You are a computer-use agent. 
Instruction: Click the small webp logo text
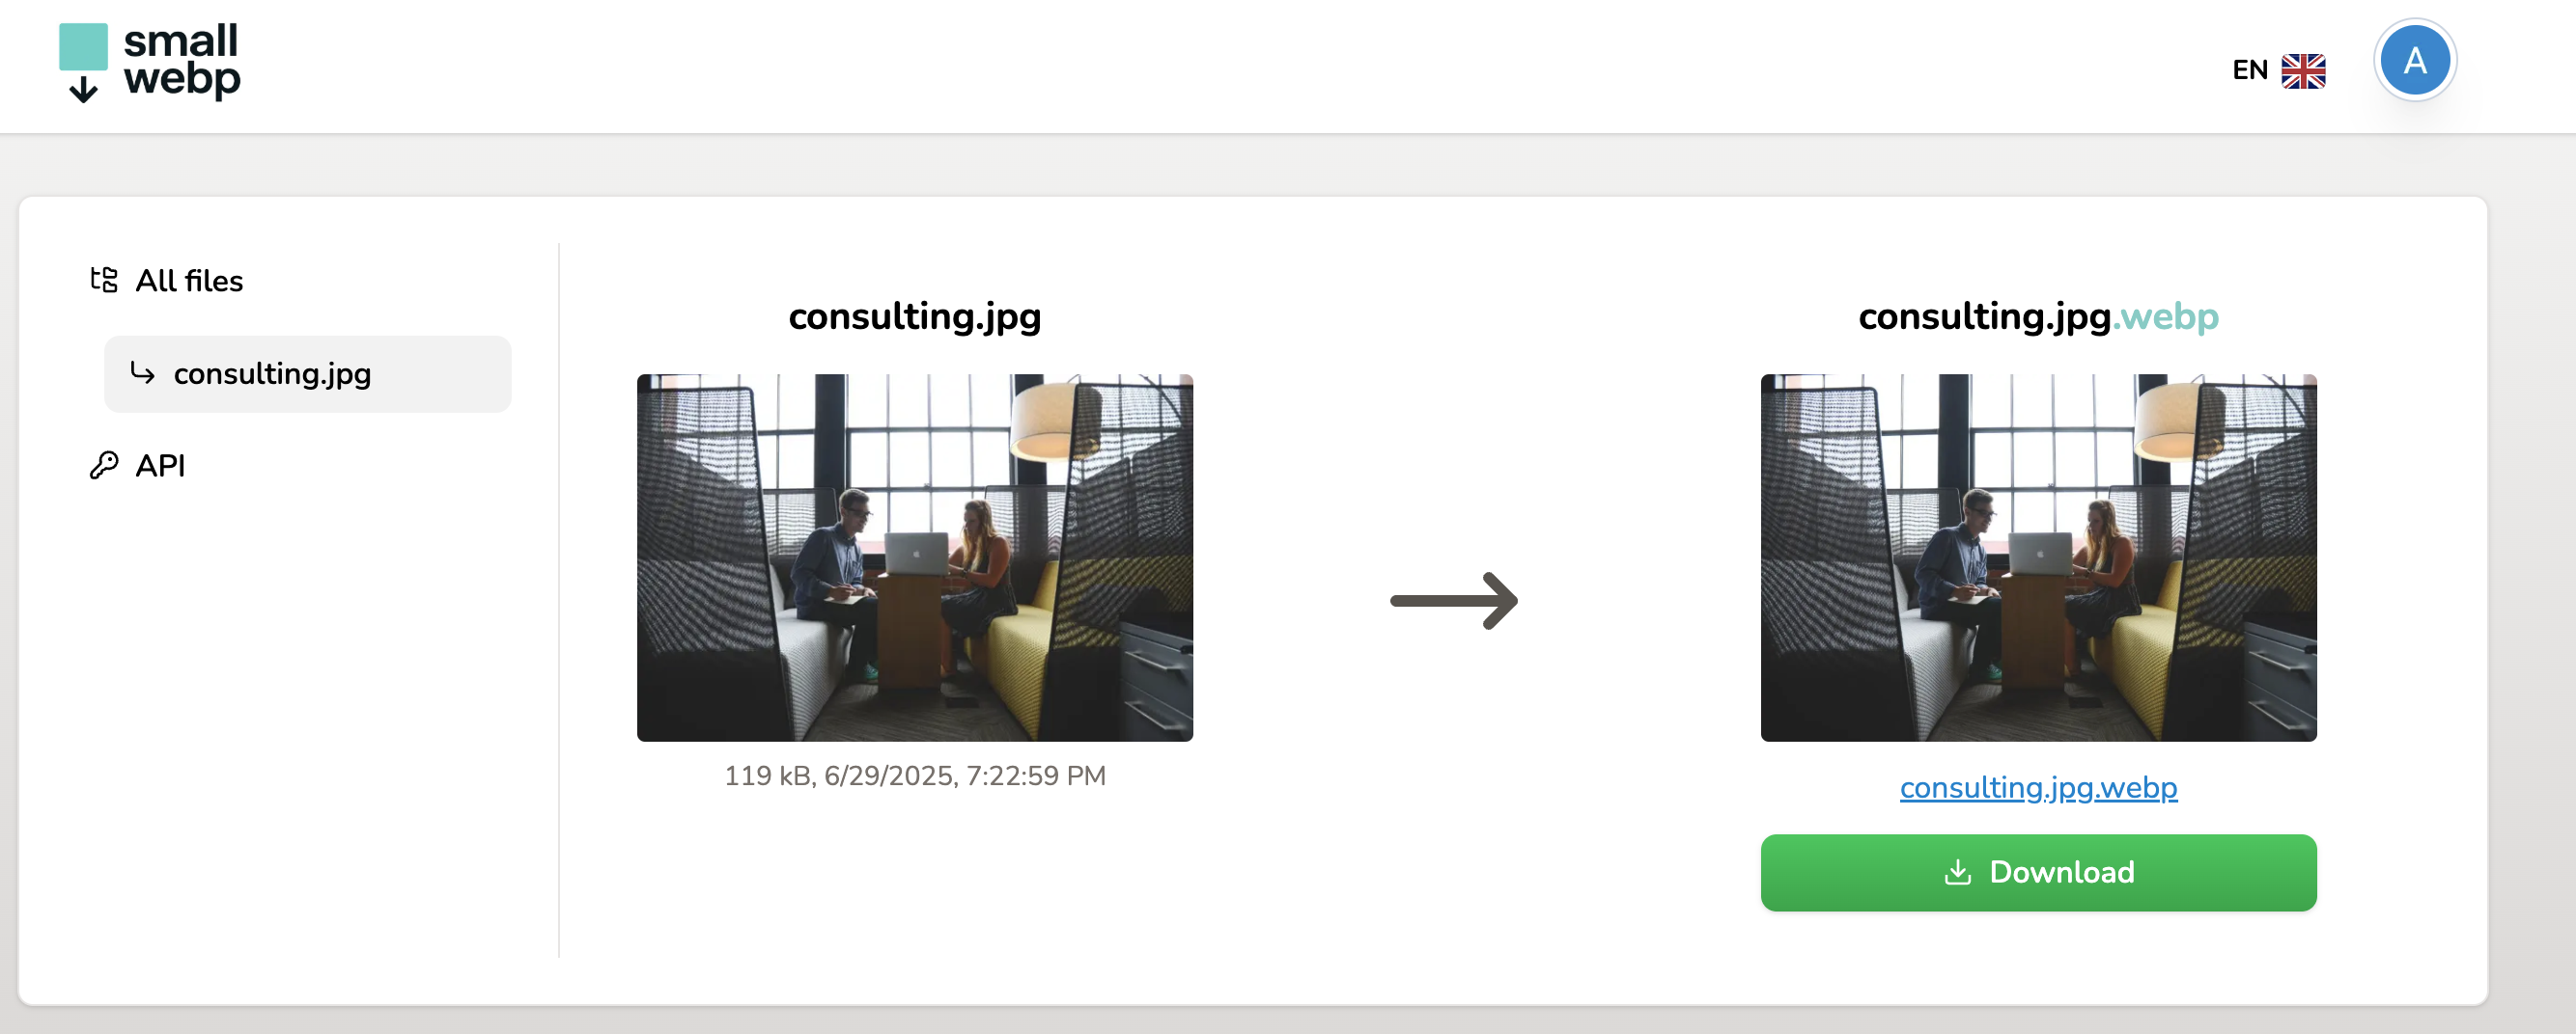(x=182, y=61)
